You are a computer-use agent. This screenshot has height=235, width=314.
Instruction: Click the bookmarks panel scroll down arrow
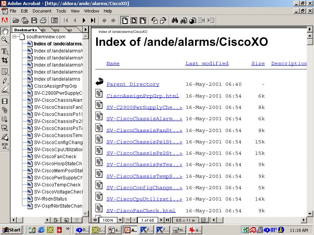click(x=86, y=213)
